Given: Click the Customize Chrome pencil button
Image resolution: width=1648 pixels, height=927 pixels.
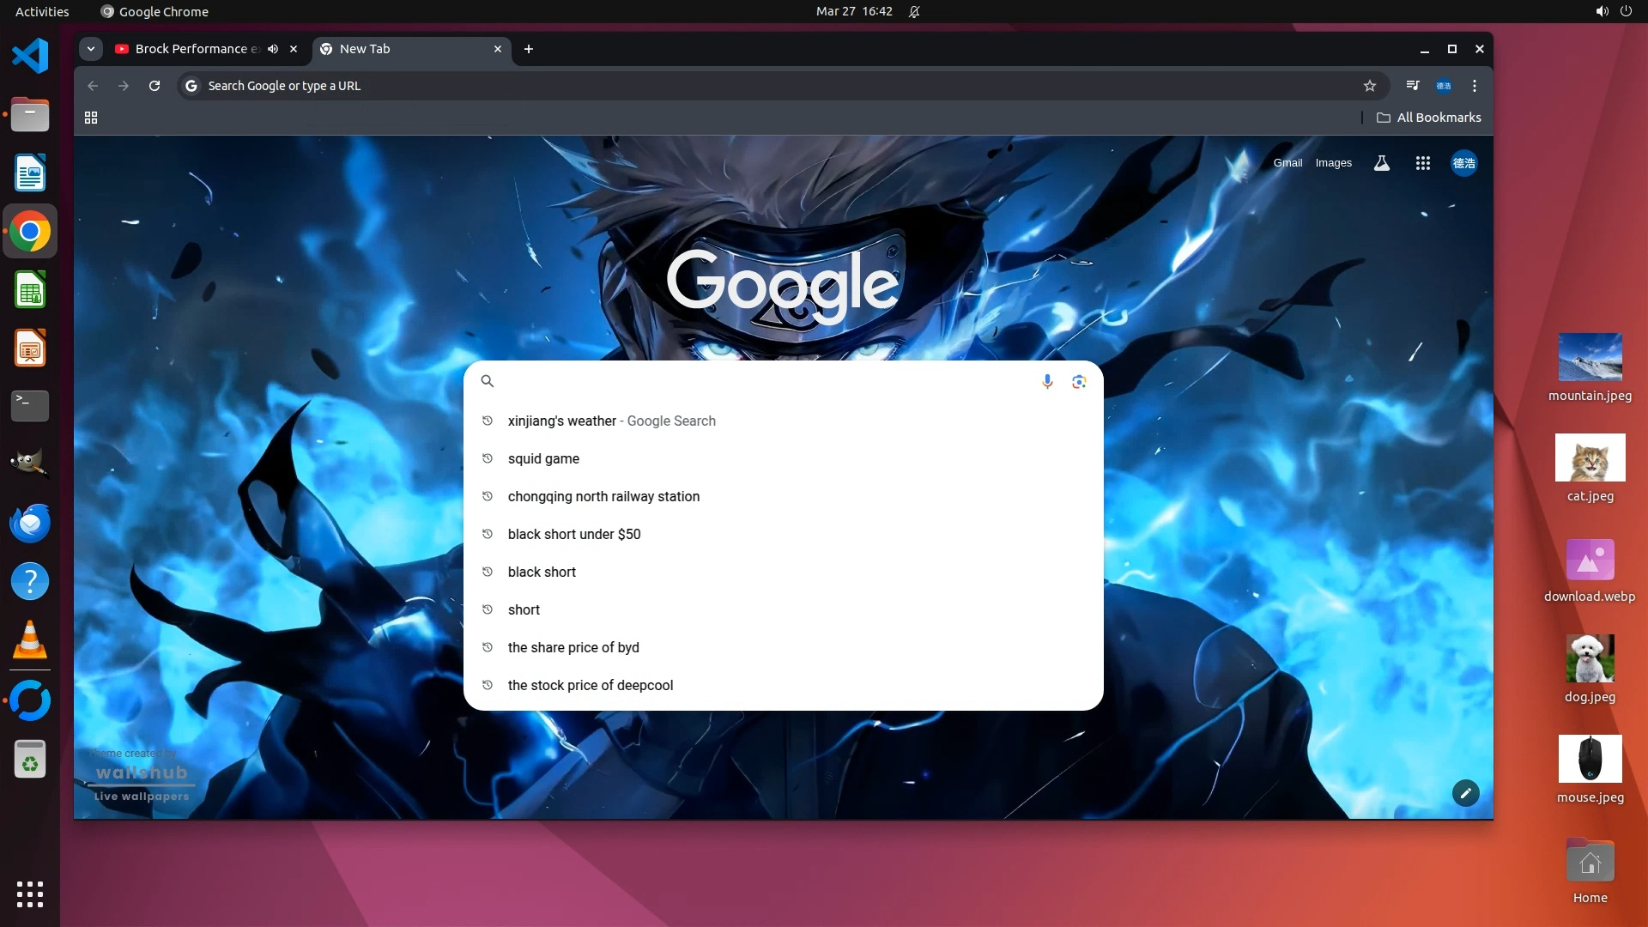Looking at the screenshot, I should 1465,793.
